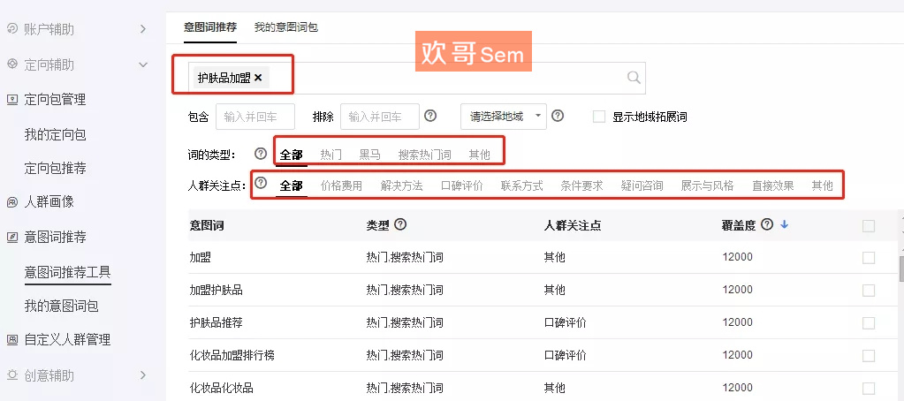Image resolution: width=904 pixels, height=401 pixels.
Task: Check the box for 加盟护肤品 row
Action: coord(869,290)
